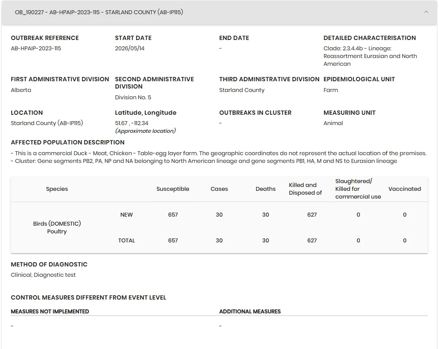Select Cases value 30 in TOTAL row
439x349 pixels.
[x=219, y=241]
